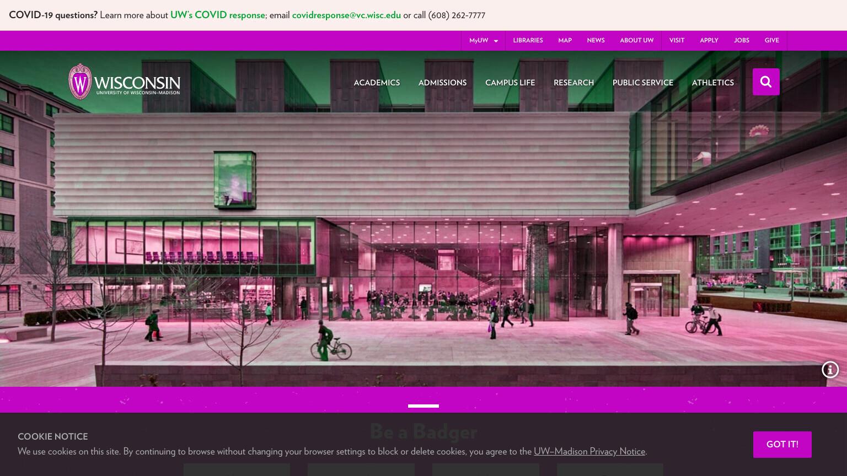847x476 pixels.
Task: Open the Libraries link
Action: [x=528, y=40]
